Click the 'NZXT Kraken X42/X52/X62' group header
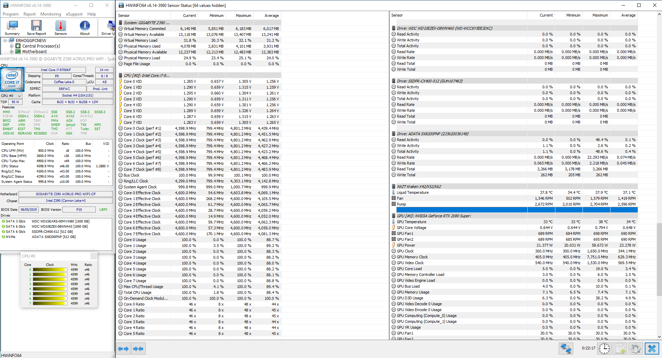This screenshot has width=662, height=358. 514,187
